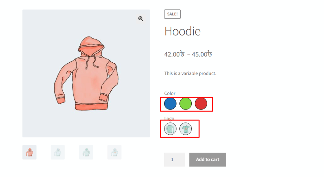The height and width of the screenshot is (177, 324).
Task: Click the Add to cart button
Action: 208,159
